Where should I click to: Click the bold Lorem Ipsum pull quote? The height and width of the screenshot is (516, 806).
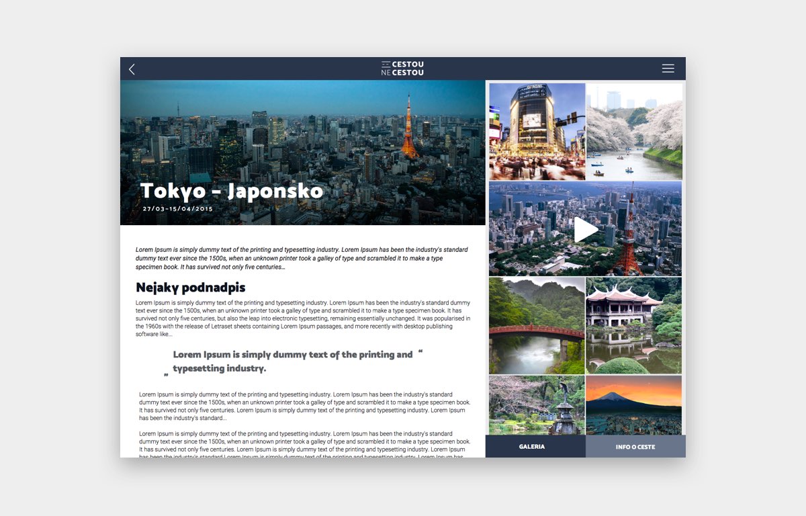coord(292,361)
